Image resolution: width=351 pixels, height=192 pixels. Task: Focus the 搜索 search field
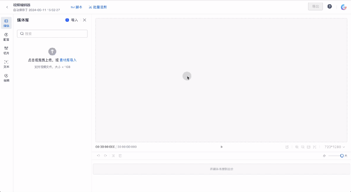[x=52, y=34]
